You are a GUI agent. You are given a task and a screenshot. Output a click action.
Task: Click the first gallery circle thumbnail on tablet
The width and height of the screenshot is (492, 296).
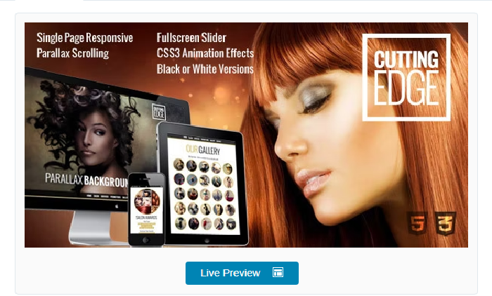(179, 164)
